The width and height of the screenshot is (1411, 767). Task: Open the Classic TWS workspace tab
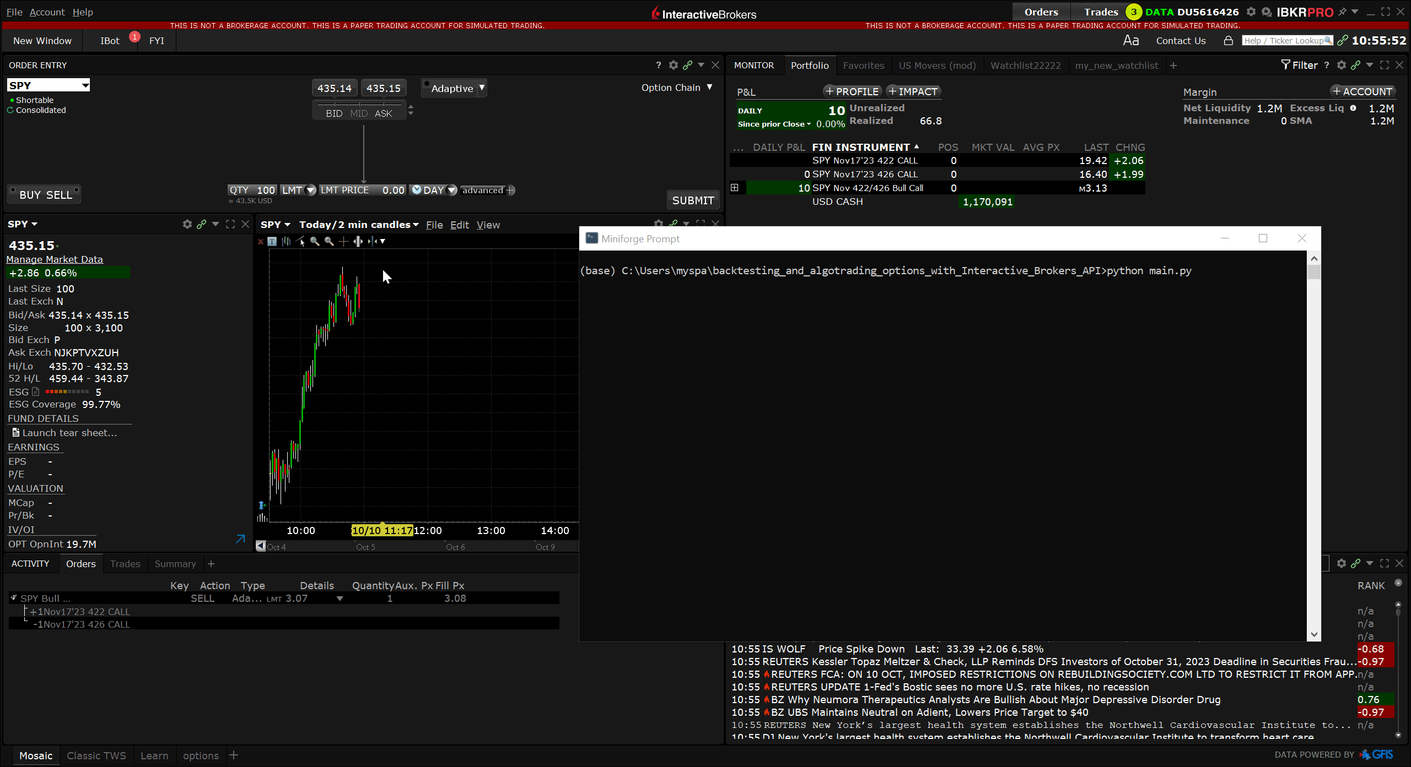[x=96, y=755]
